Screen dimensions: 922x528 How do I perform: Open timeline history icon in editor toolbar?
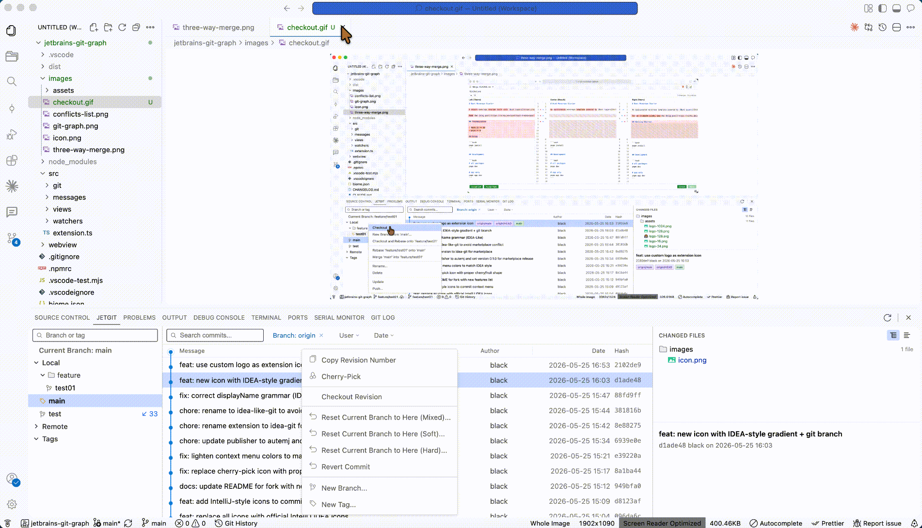(x=883, y=27)
